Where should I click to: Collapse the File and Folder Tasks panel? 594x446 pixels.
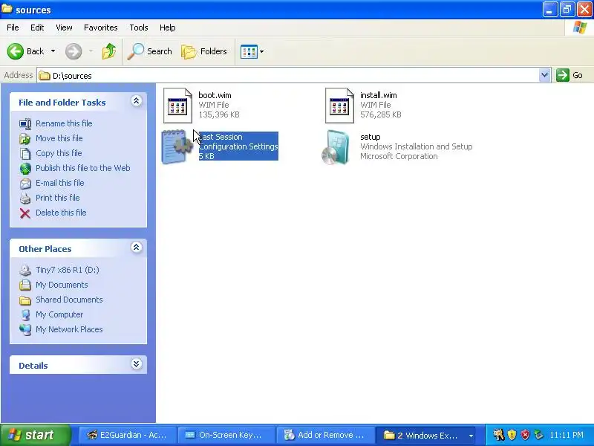137,101
